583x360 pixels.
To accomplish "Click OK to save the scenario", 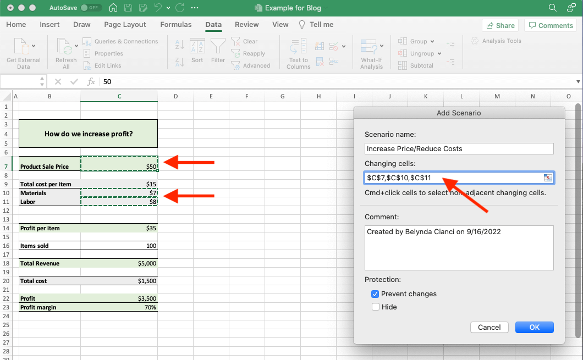I will pyautogui.click(x=534, y=327).
